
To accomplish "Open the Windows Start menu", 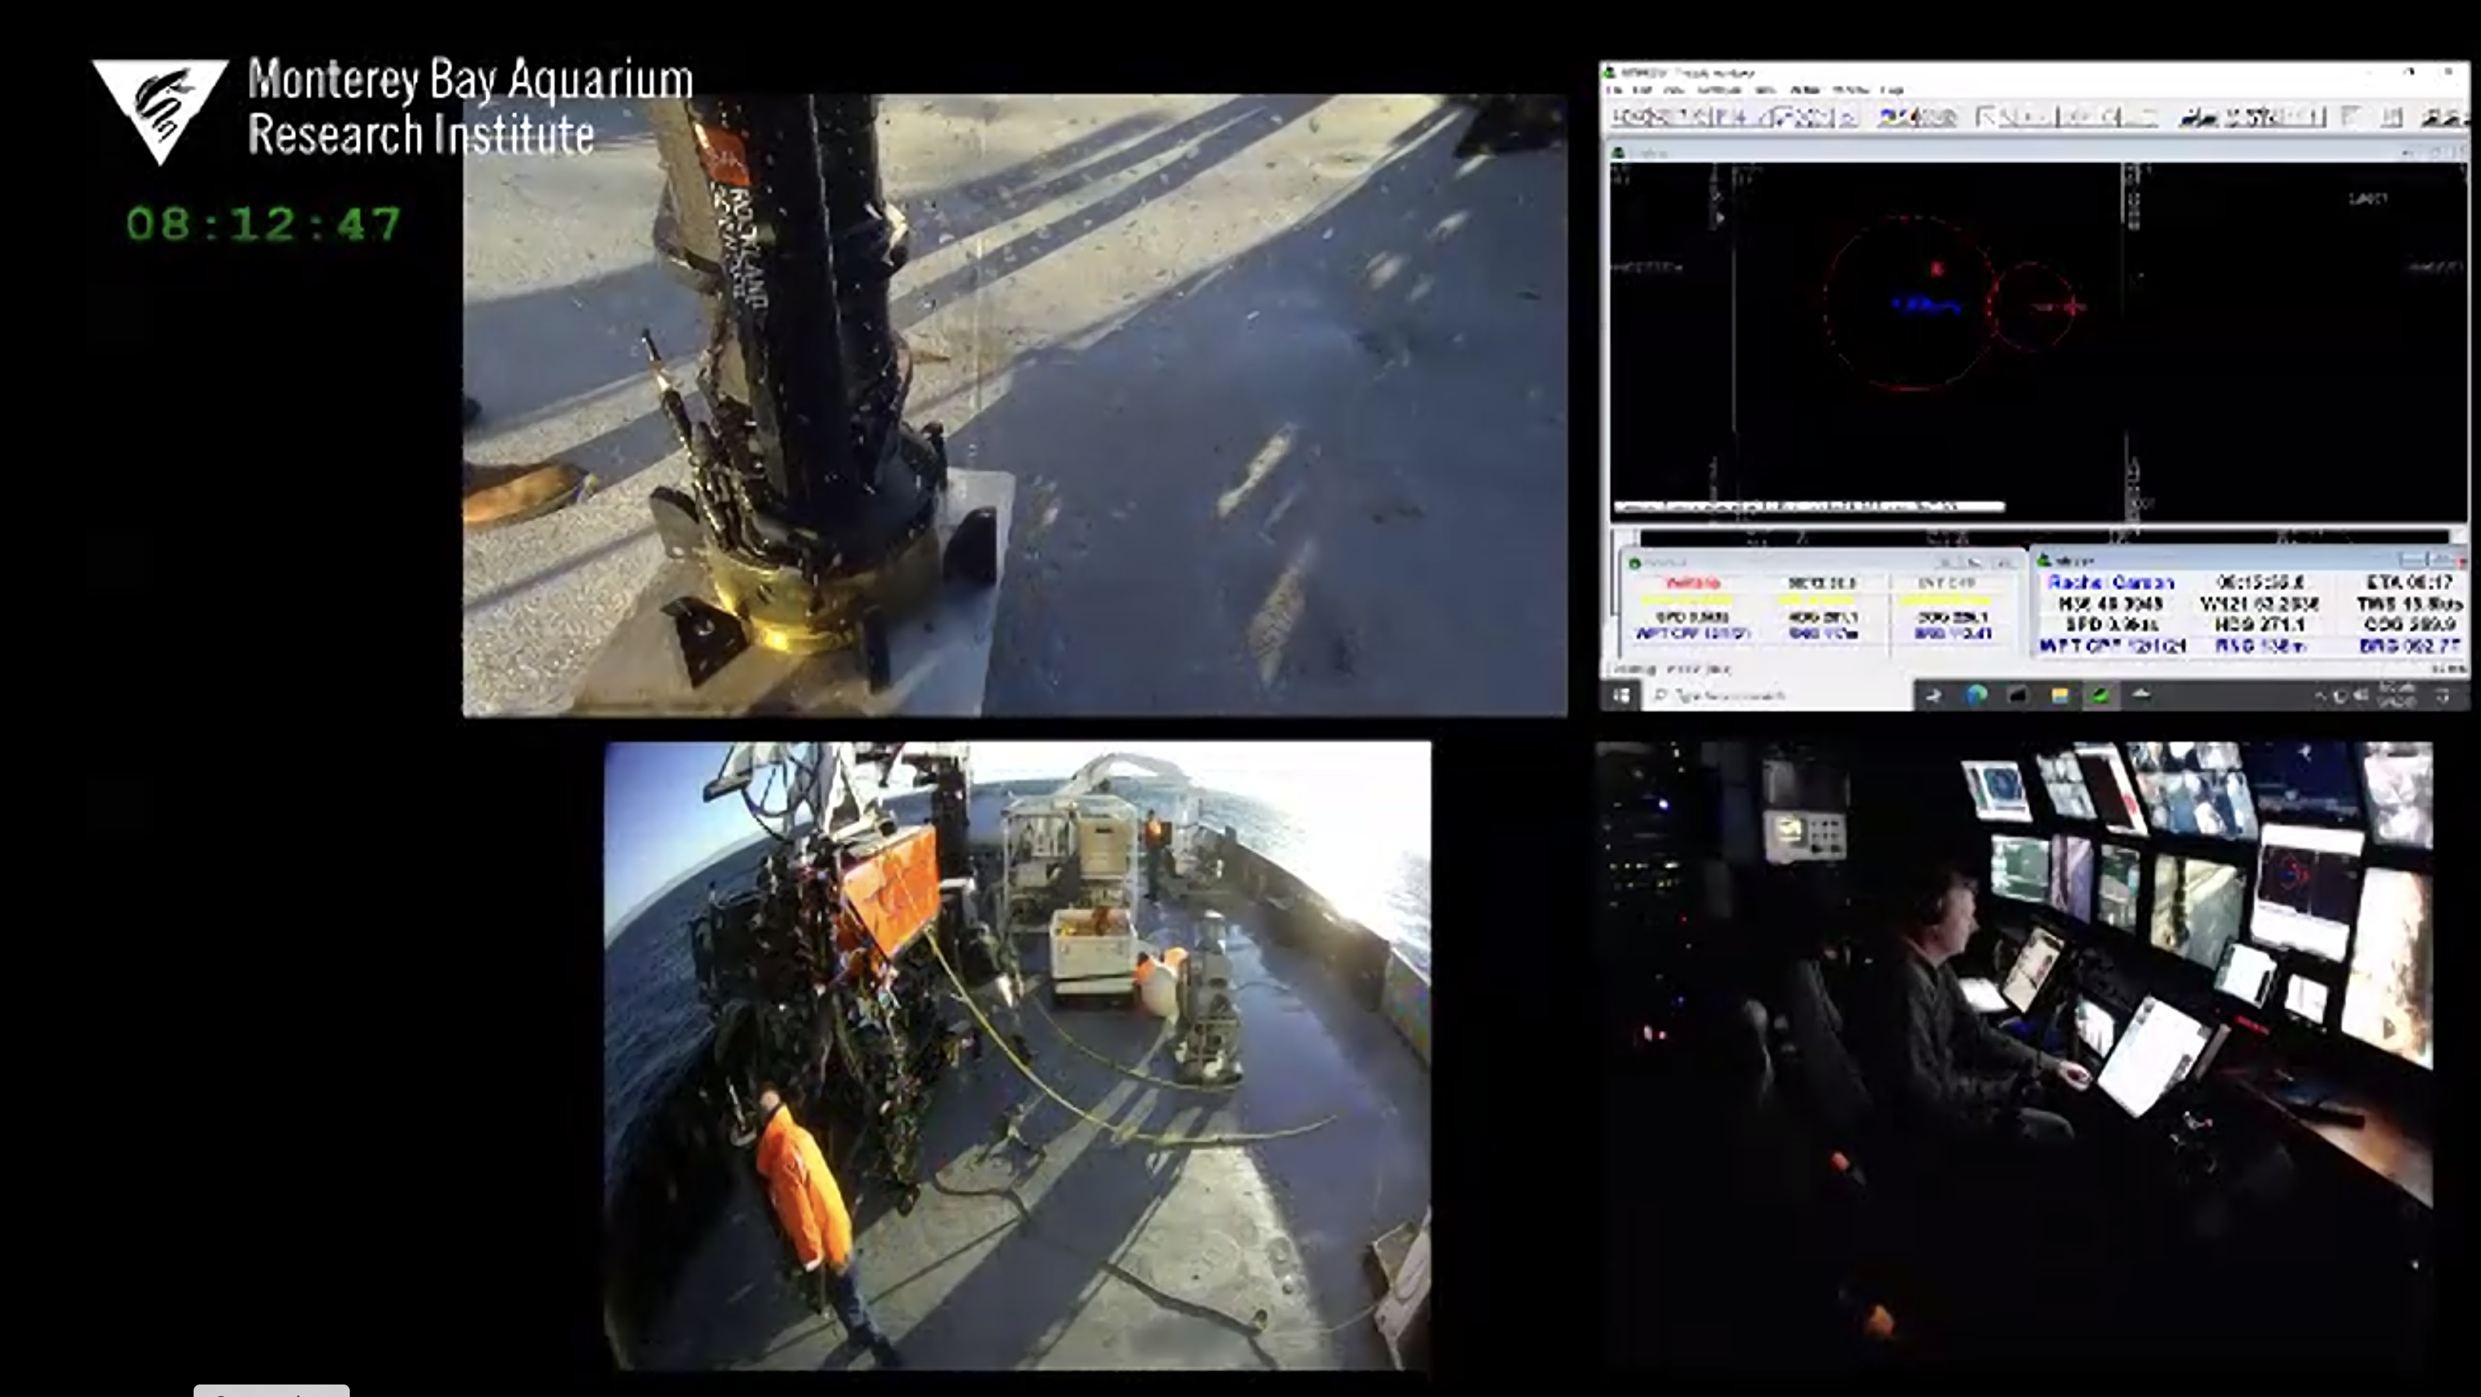I will [1622, 695].
